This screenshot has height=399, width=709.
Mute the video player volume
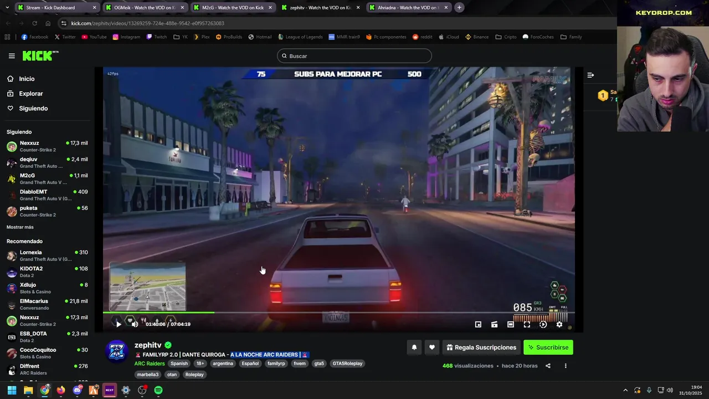[x=135, y=324]
